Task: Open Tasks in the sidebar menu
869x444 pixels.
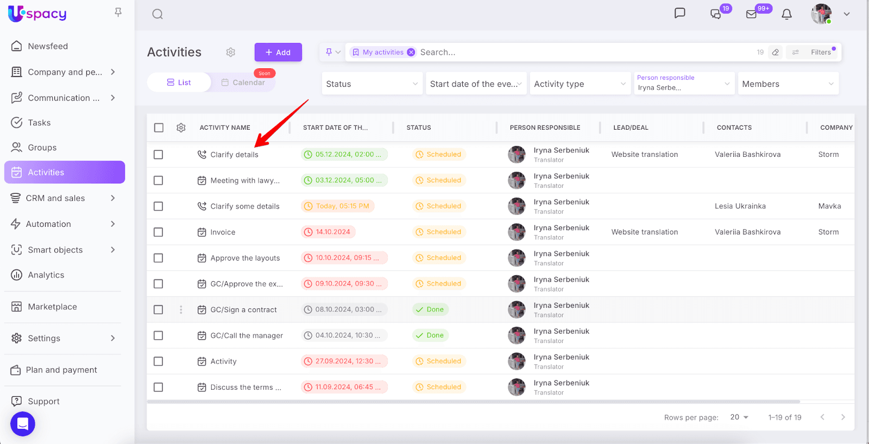Action: (39, 123)
